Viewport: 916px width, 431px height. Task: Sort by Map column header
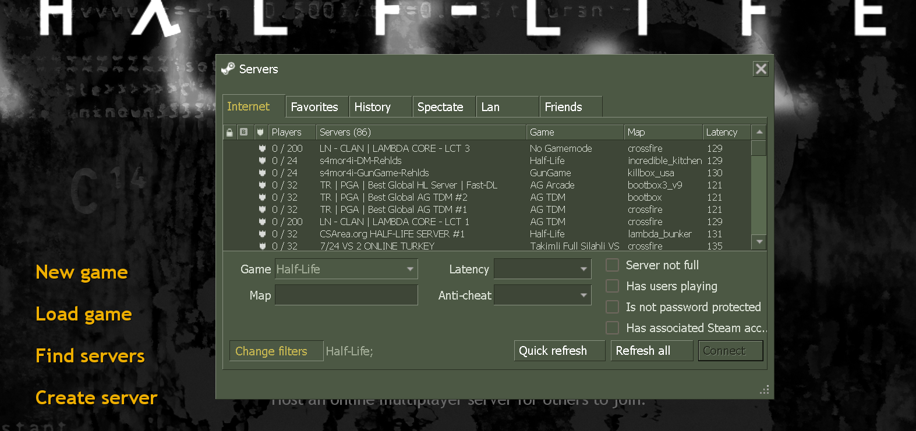point(663,132)
